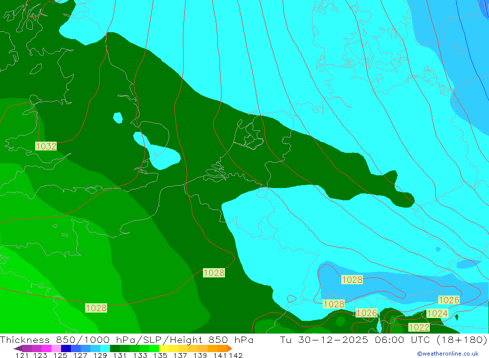Screen dimensions: 489x358
Task: Click the 1026 label right of the lowest 1028
Action: coord(366,313)
